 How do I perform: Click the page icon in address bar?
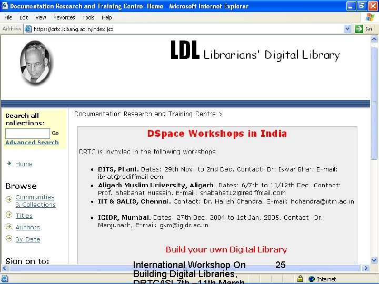click(28, 29)
